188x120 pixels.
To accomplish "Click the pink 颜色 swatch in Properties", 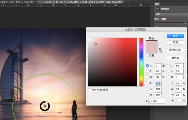I will coord(164,19).
